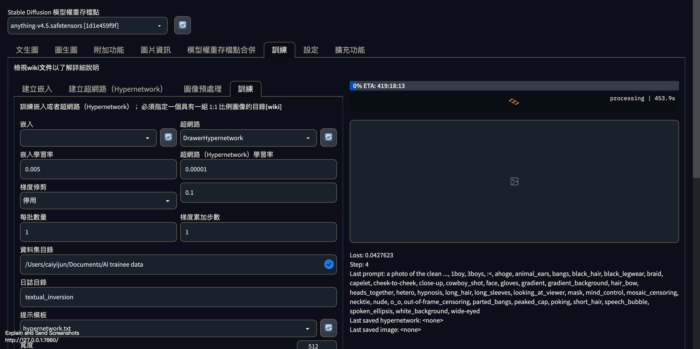Open the wiki link in training description
Image resolution: width=700 pixels, height=349 pixels.
tap(274, 107)
